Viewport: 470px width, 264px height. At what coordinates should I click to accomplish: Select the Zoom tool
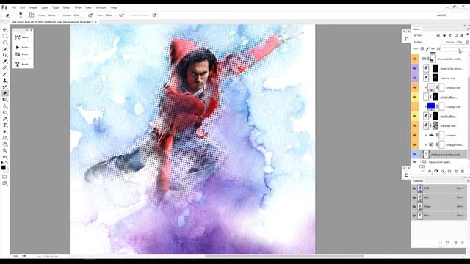(x=4, y=150)
